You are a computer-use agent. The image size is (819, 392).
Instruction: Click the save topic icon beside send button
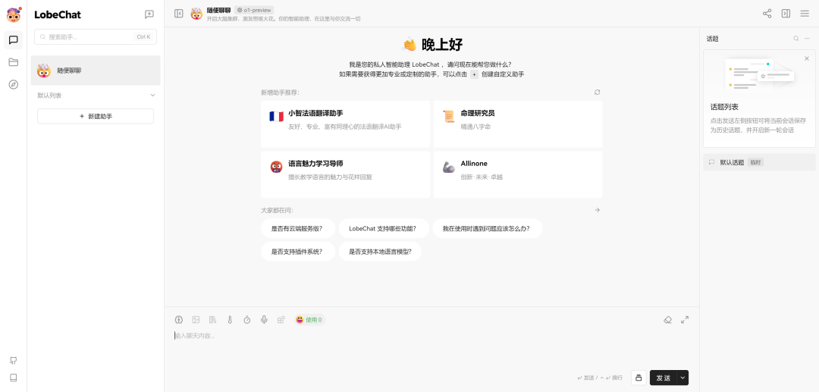tap(639, 378)
